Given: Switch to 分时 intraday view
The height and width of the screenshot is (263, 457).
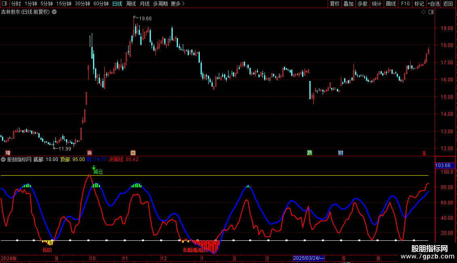Looking at the screenshot, I should pos(16,4).
